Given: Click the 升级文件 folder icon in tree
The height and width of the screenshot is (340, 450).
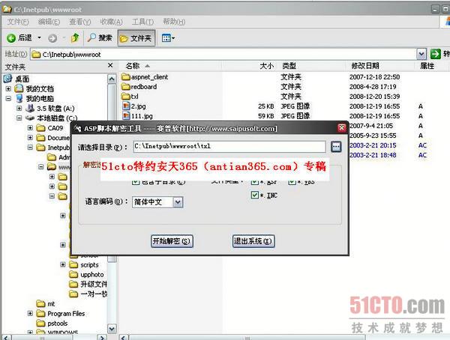Looking at the screenshot, I should pos(73,285).
